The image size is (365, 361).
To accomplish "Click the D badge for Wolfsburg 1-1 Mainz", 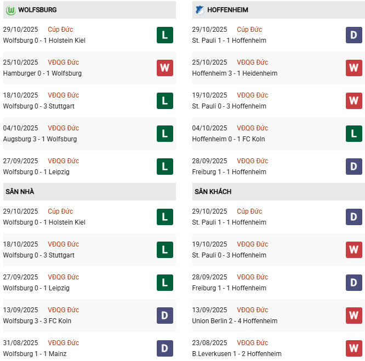I will pos(164,348).
